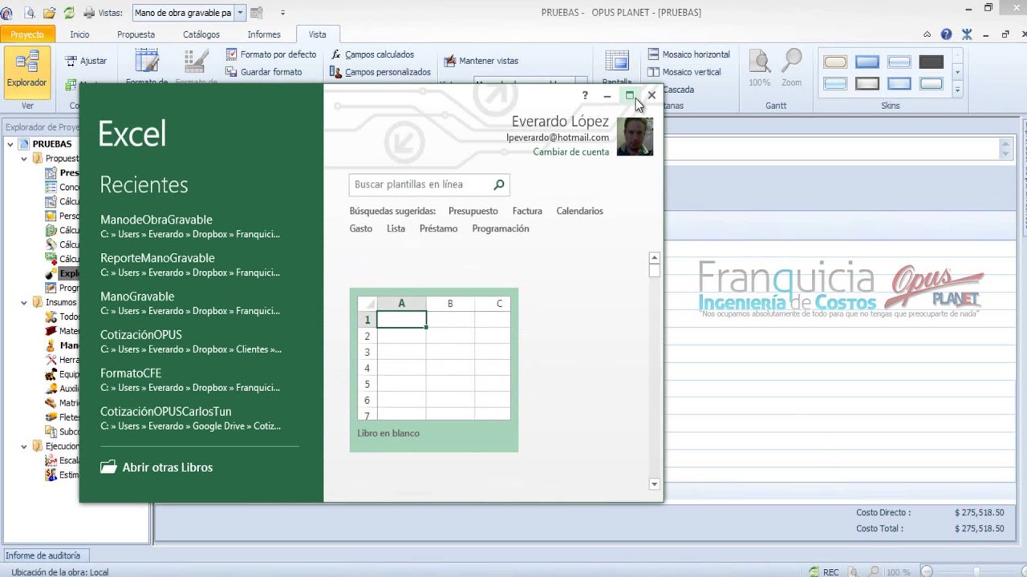Click the search magnifier in template search

[x=498, y=184]
